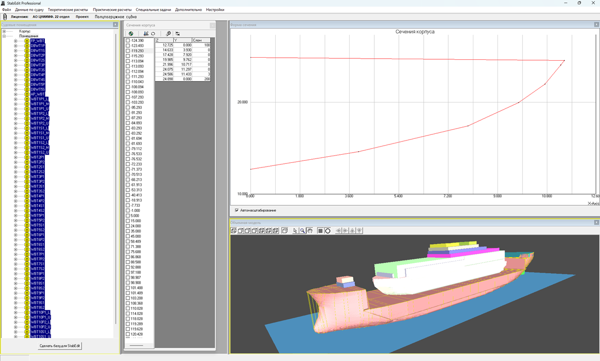Click the globe icon in Сечения корпуса toolbar
The height and width of the screenshot is (361, 600).
(131, 34)
